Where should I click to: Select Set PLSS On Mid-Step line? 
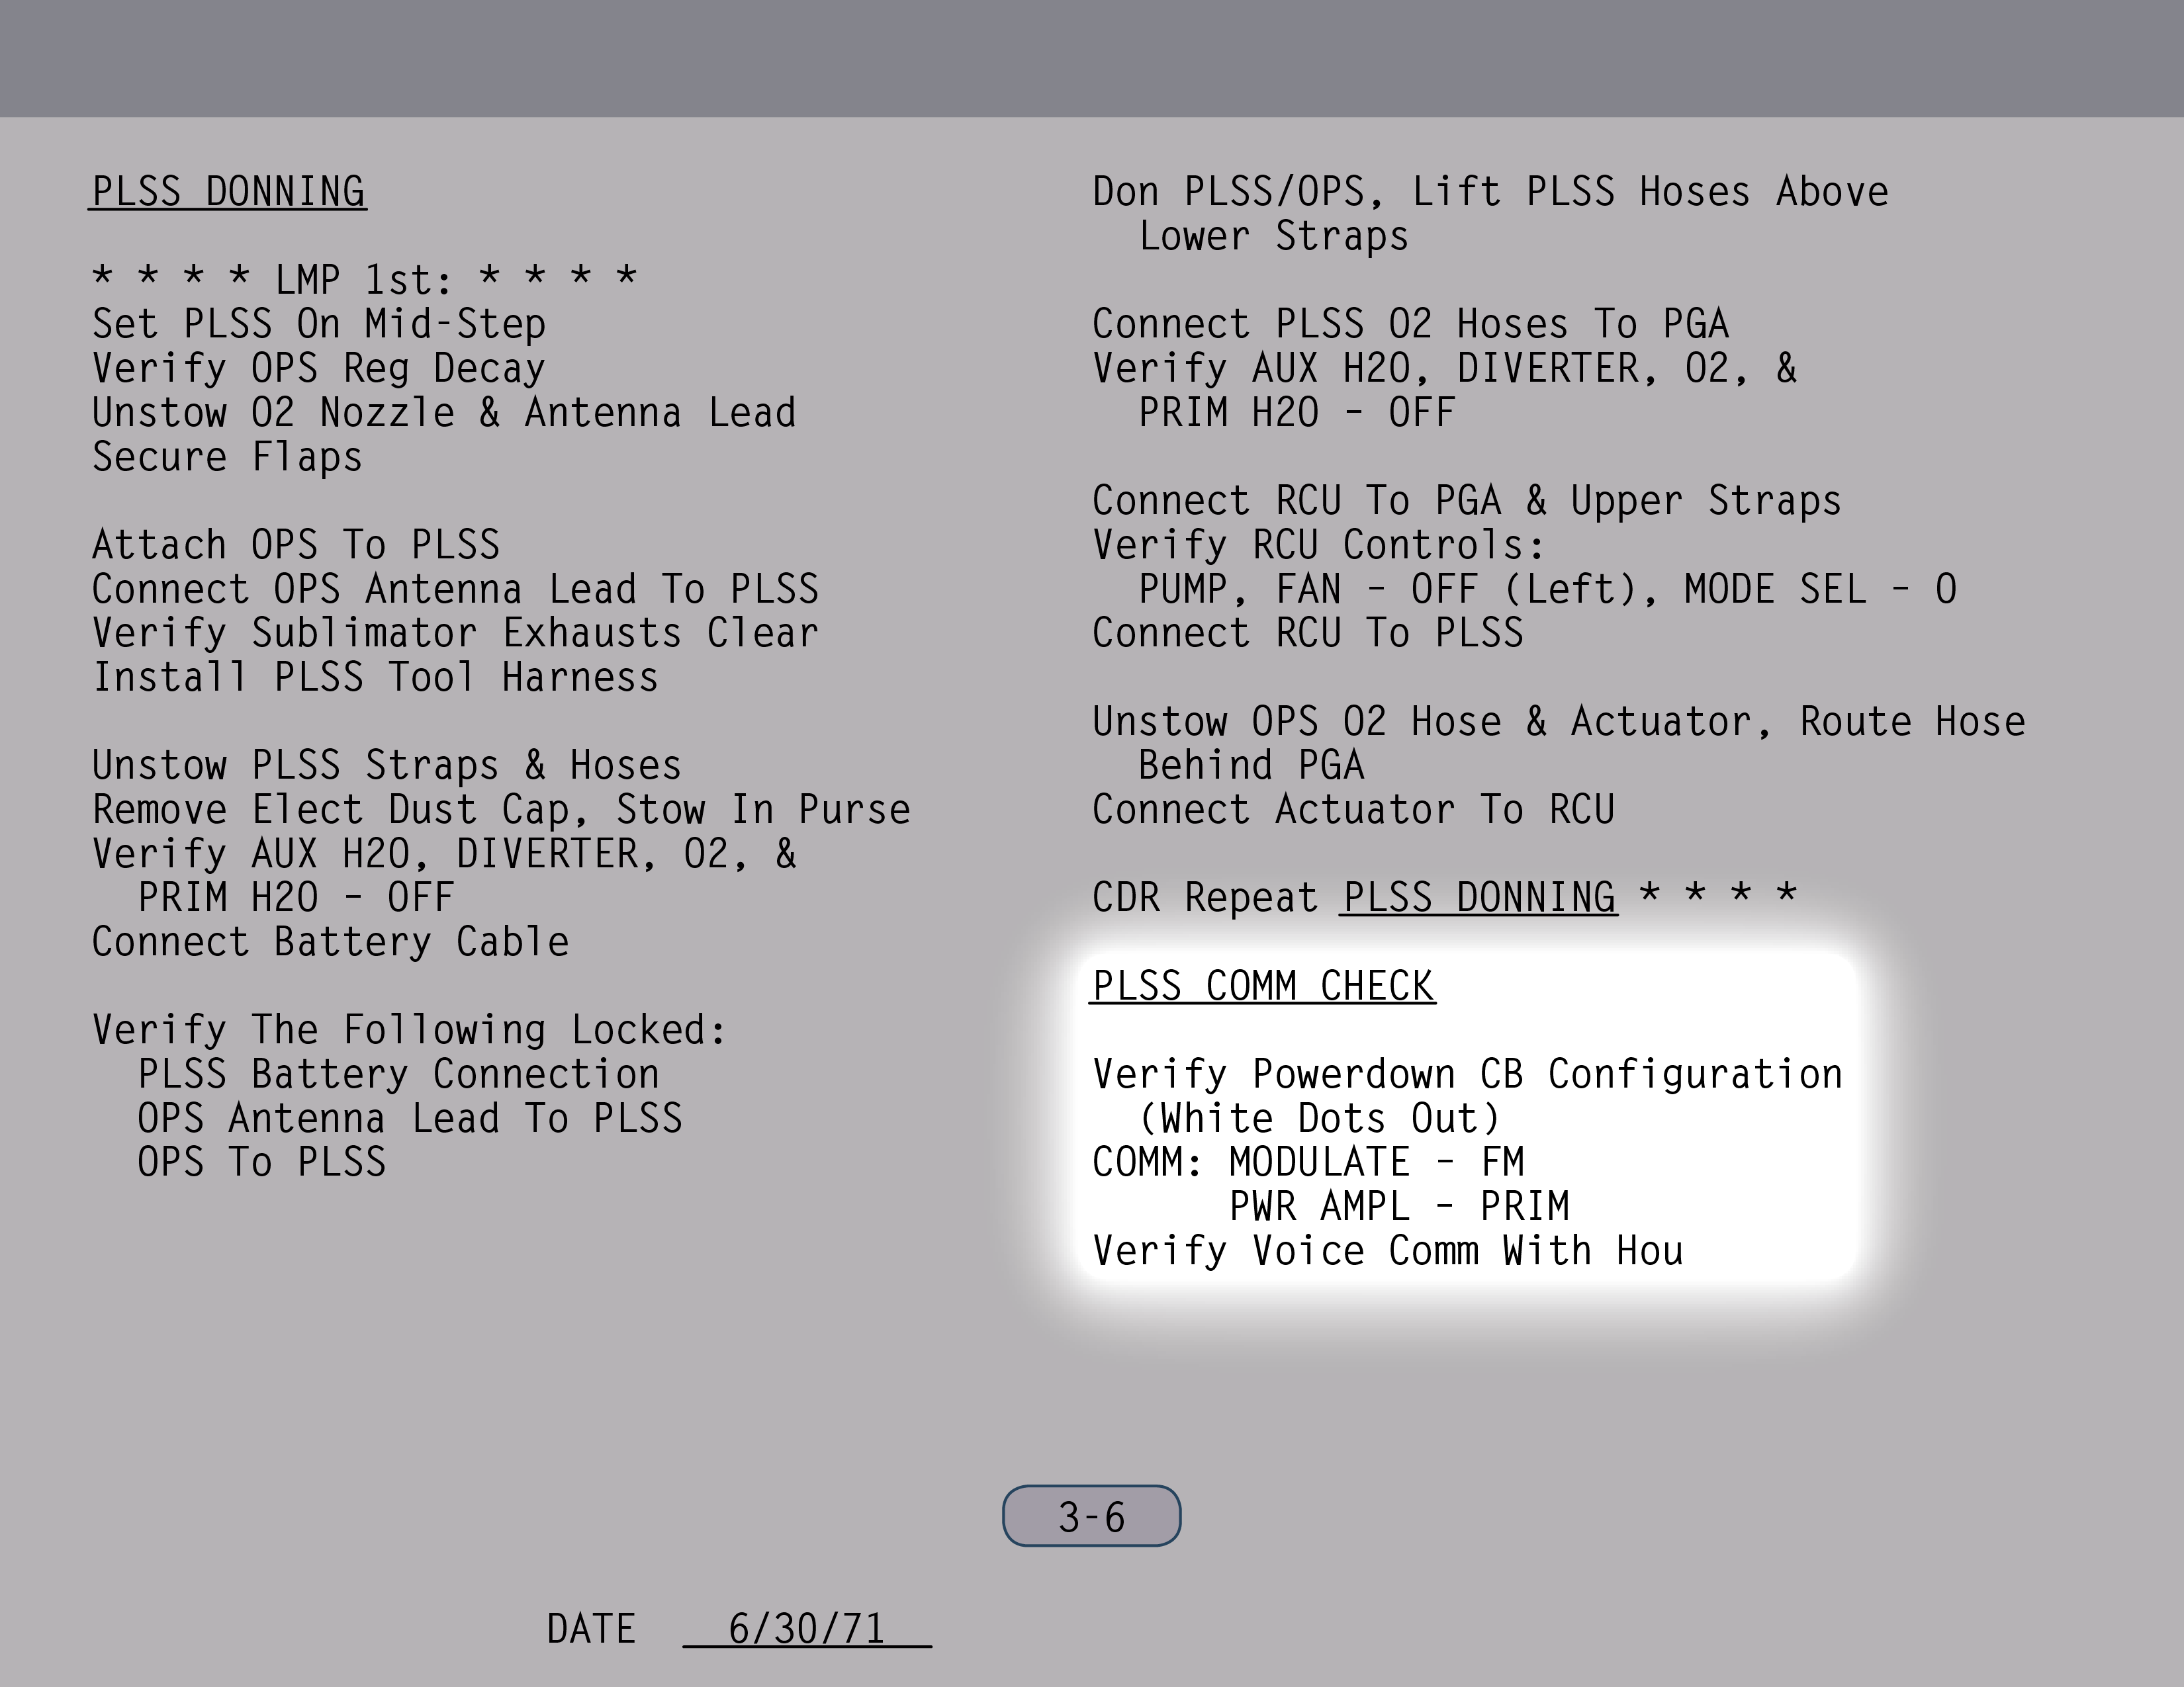tap(319, 325)
